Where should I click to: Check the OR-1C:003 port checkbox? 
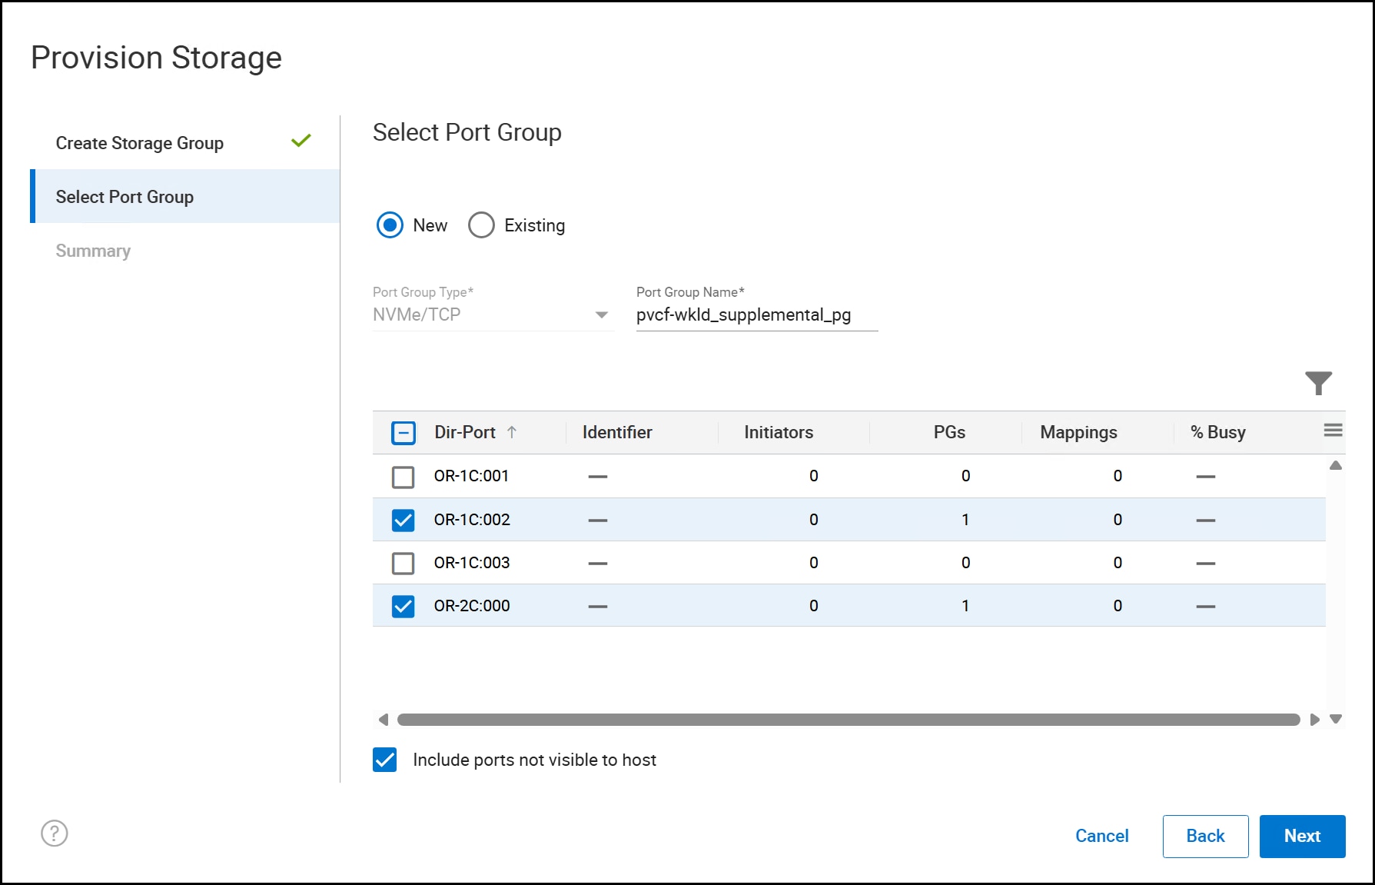click(x=403, y=564)
